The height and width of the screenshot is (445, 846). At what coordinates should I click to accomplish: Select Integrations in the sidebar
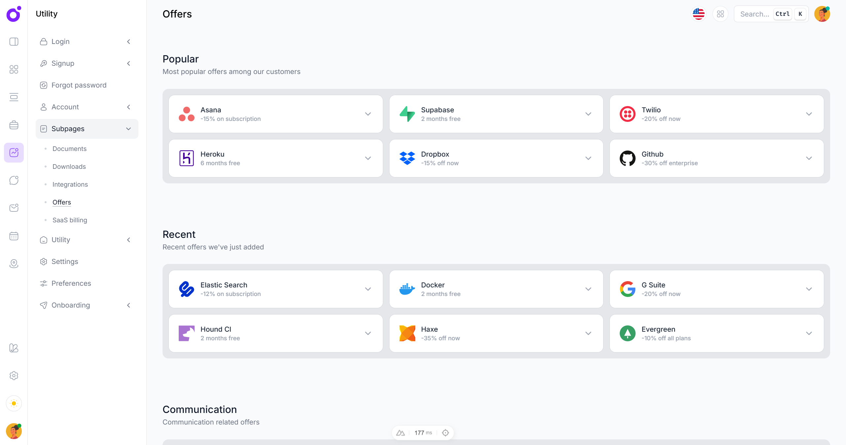click(70, 184)
